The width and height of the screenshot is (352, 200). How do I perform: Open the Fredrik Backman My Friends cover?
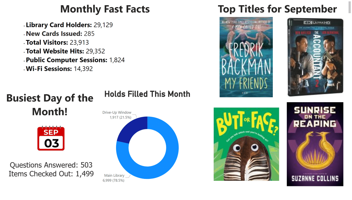[246, 57]
